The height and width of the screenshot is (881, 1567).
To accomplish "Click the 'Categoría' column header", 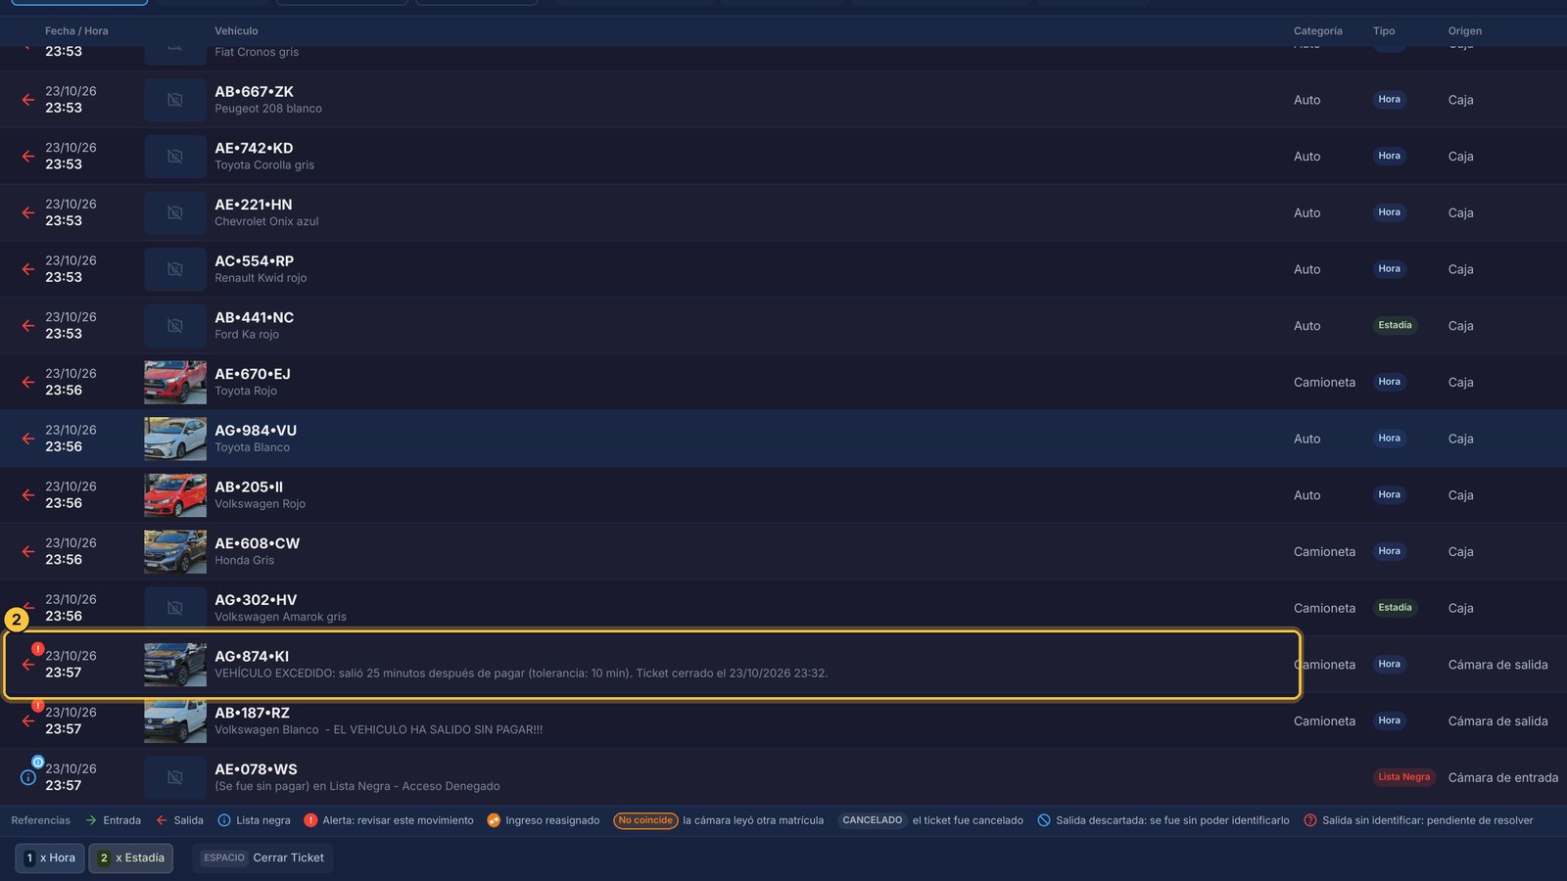I will 1318,31.
